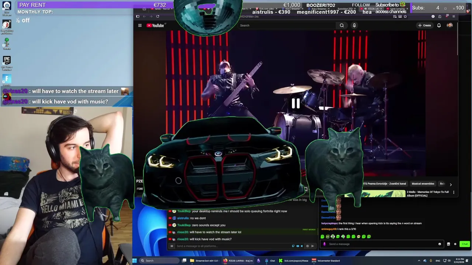Viewport: 472px width, 265px height.
Task: Click the Windows taskbar Search box
Action: pos(159,261)
